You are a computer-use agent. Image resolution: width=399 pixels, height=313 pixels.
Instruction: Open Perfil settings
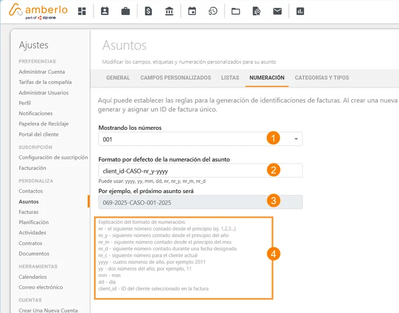[x=25, y=103]
